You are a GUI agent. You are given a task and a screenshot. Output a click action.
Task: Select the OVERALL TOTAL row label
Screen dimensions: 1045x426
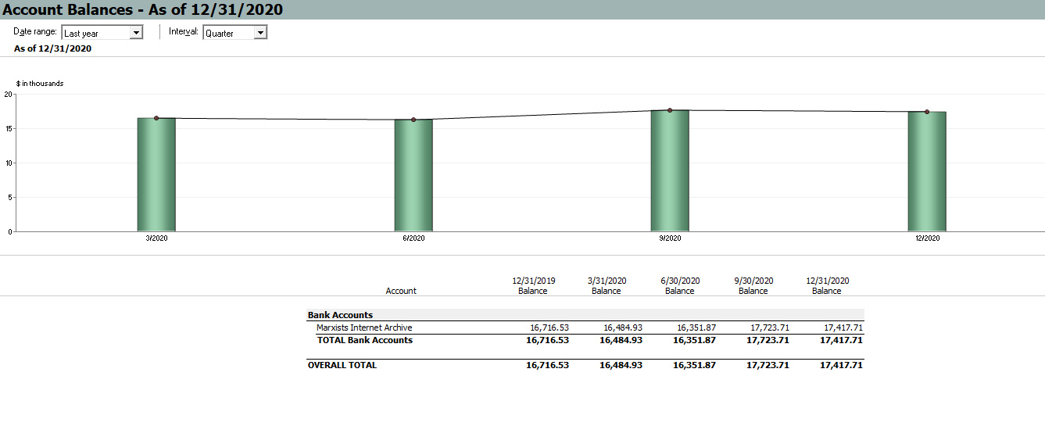[342, 365]
